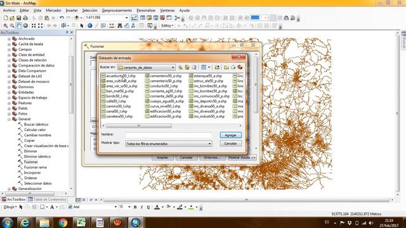Collapse the General toolset
Viewport: 406px width, 228px height.
point(9,119)
